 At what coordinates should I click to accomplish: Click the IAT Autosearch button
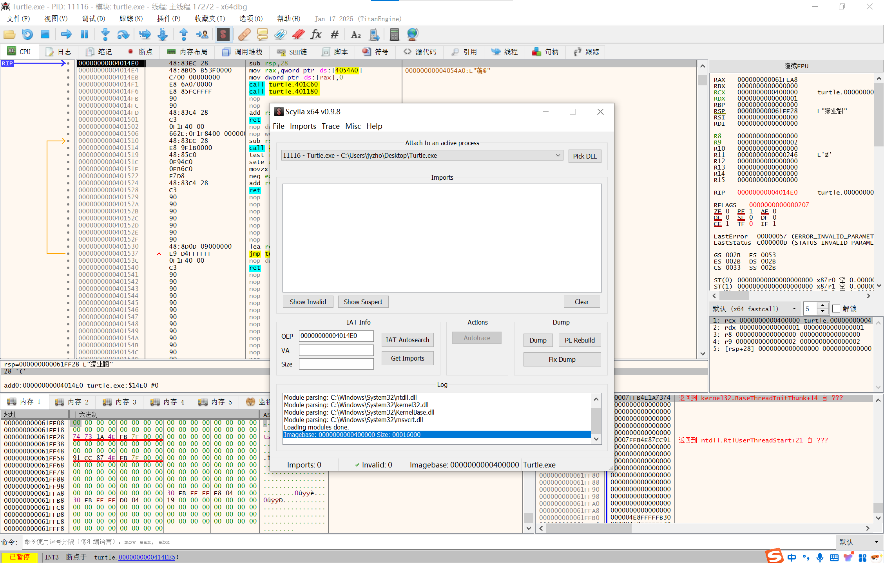click(408, 340)
